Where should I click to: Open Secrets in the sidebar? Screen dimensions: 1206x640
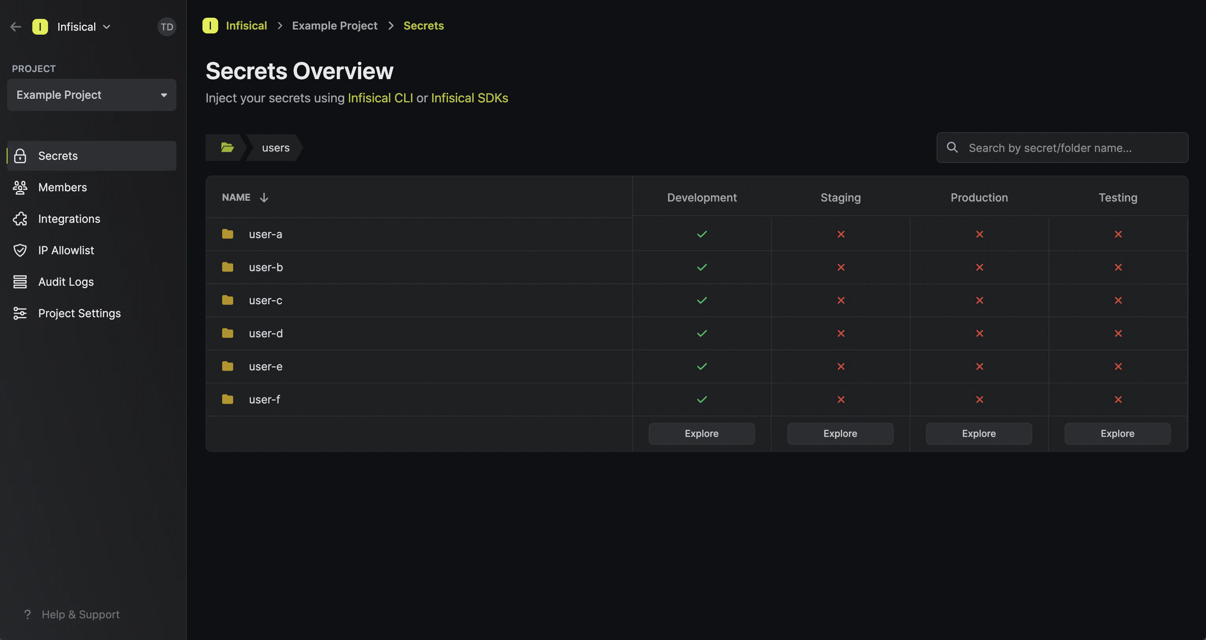click(92, 156)
